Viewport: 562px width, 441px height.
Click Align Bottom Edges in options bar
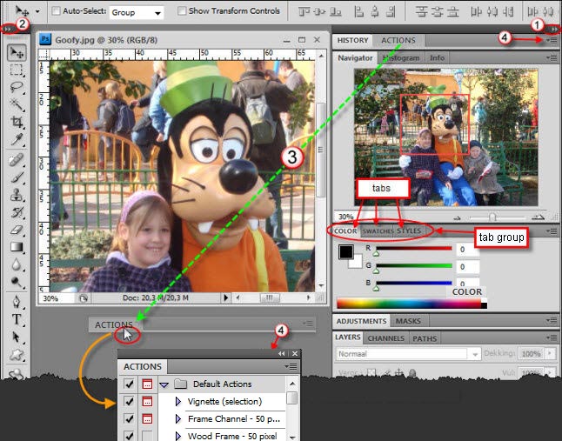336,12
